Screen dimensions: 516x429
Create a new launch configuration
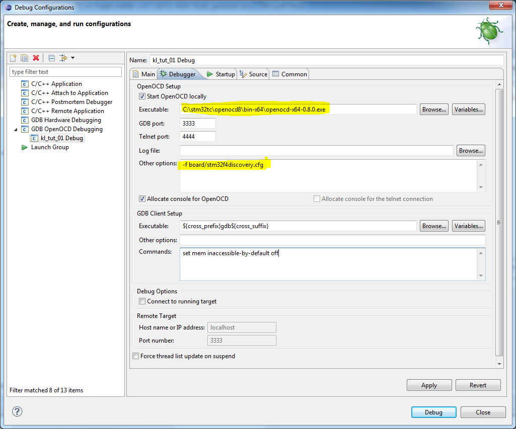click(13, 58)
